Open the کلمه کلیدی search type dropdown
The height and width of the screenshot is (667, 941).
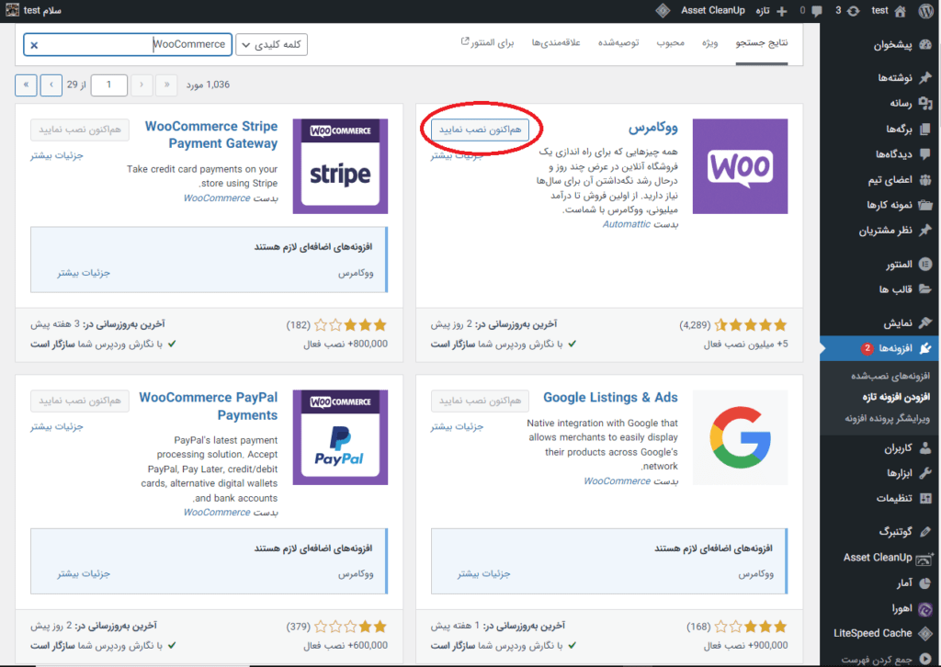pos(271,44)
